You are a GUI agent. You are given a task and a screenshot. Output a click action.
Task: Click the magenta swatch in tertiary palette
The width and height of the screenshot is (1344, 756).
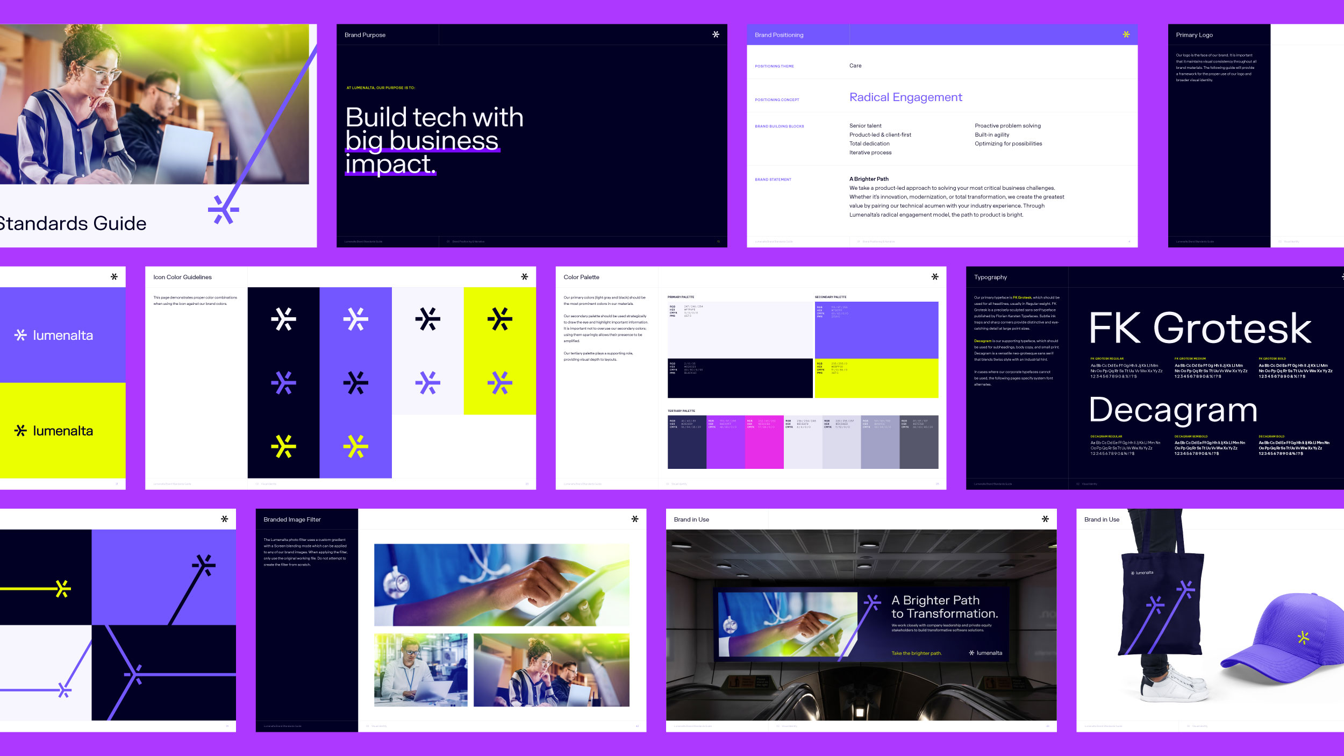pyautogui.click(x=764, y=442)
